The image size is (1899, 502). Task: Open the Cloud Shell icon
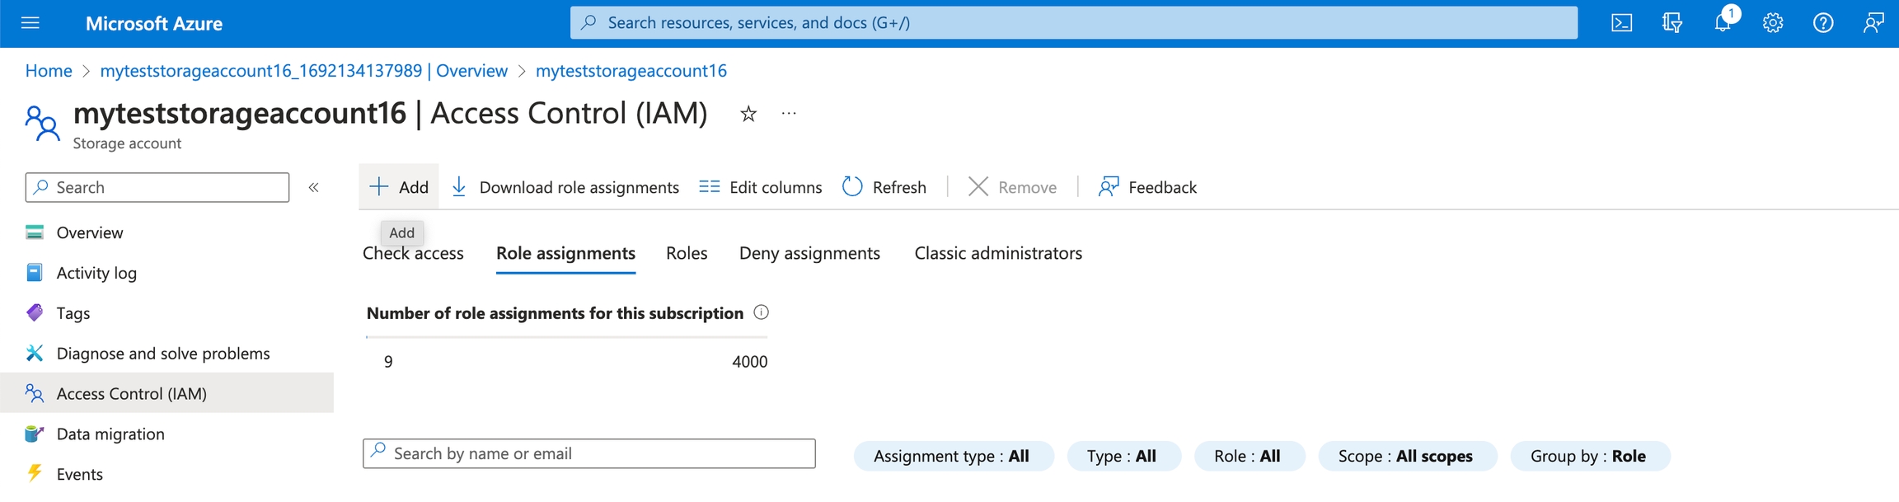pyautogui.click(x=1621, y=23)
